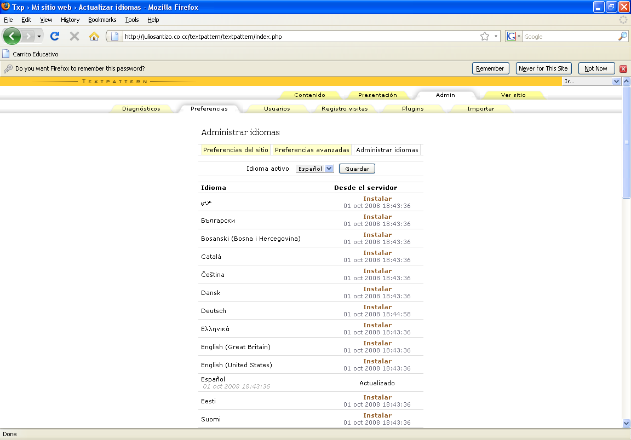Click the Google search input field

[570, 37]
